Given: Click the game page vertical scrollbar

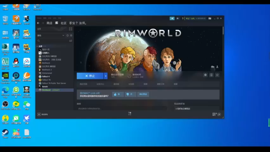Looking at the screenshot, I should pos(223,31).
